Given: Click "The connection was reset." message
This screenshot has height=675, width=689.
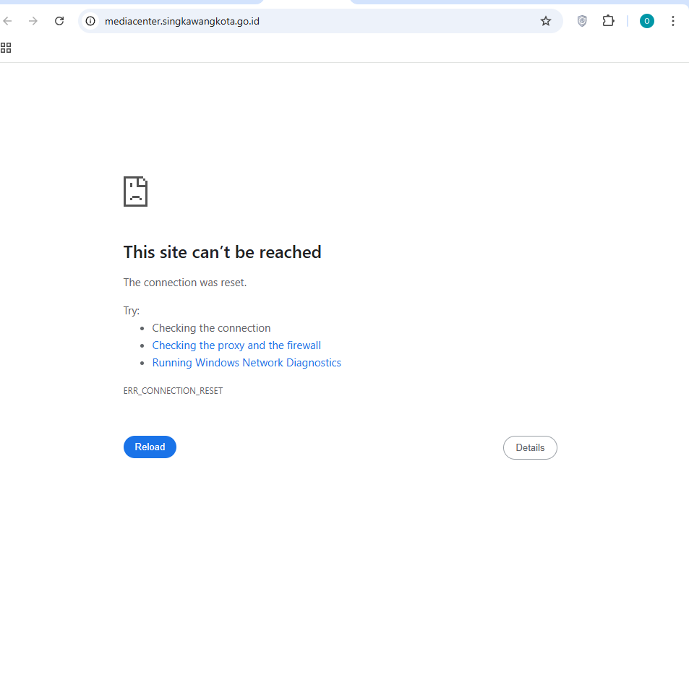Looking at the screenshot, I should click(185, 283).
